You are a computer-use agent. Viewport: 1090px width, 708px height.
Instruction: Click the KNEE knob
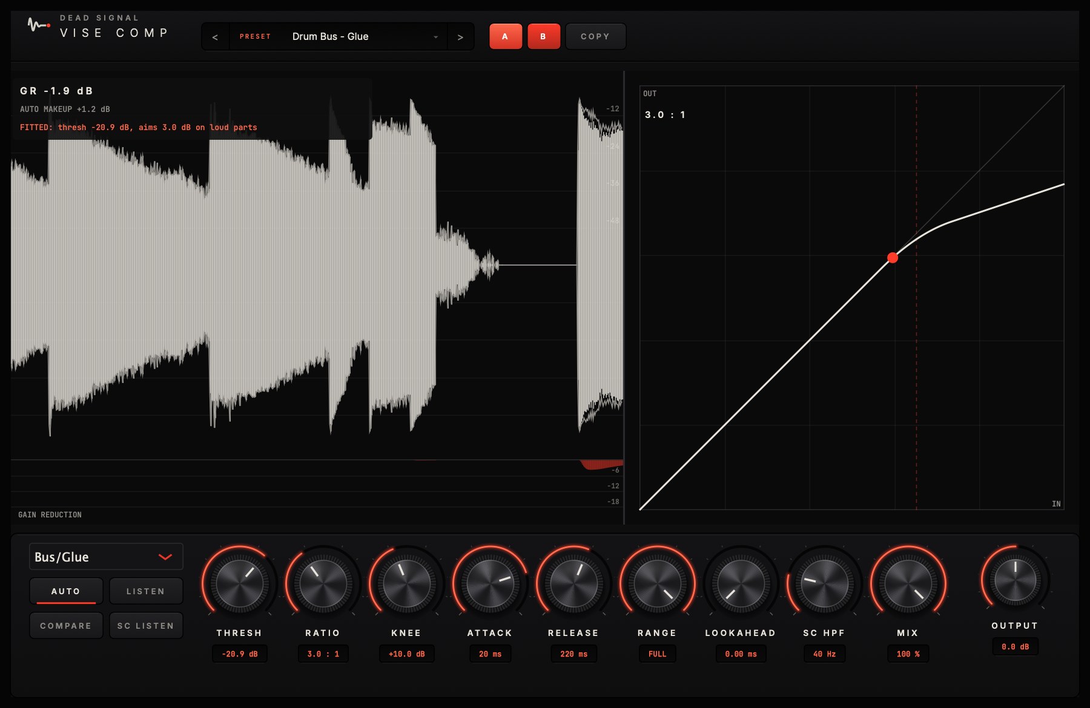coord(407,583)
